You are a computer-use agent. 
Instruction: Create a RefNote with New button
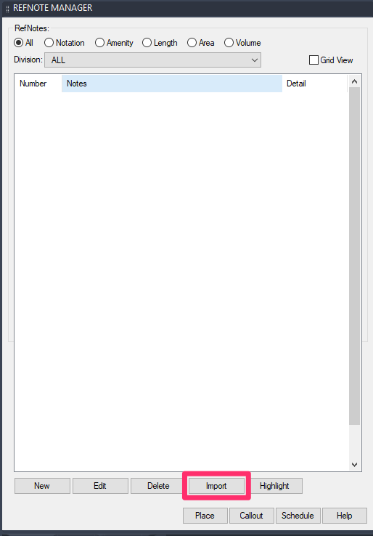pyautogui.click(x=42, y=486)
